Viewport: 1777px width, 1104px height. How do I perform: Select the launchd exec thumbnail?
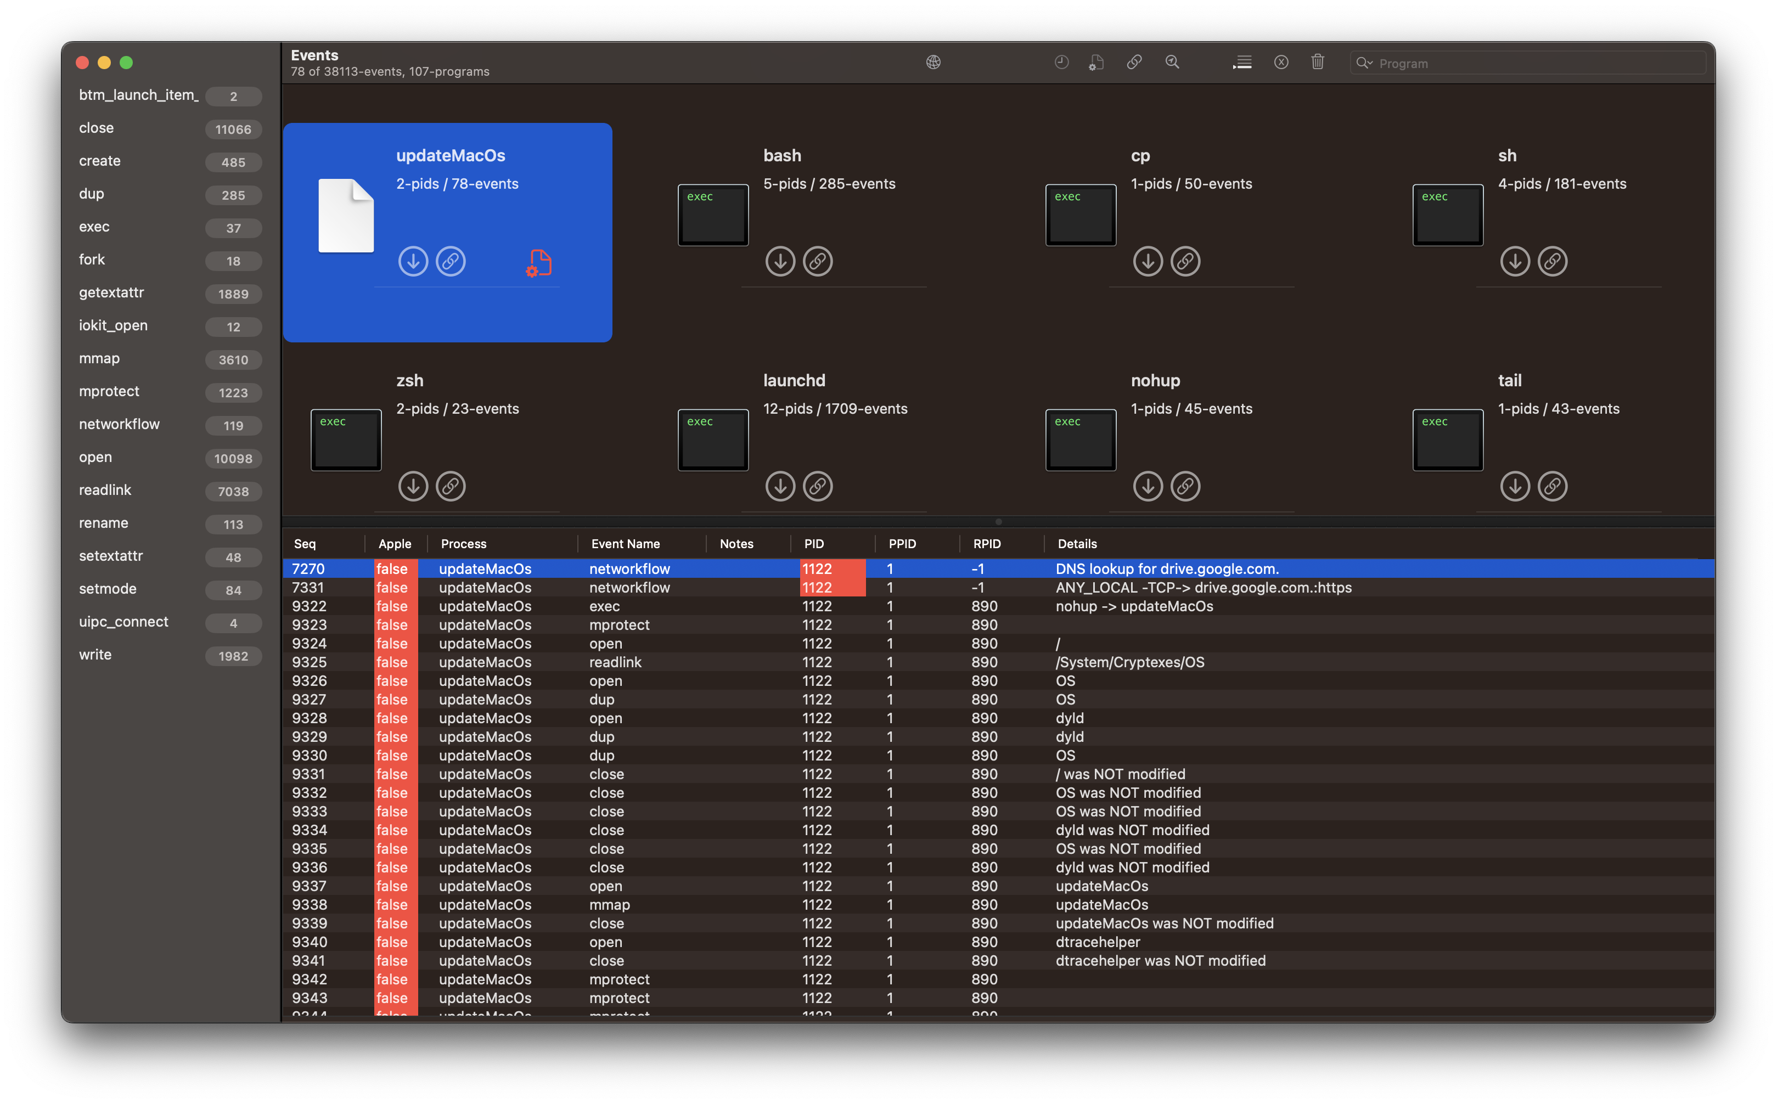click(x=713, y=440)
